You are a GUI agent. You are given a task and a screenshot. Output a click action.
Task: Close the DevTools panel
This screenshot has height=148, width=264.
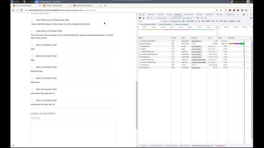[x=251, y=15]
